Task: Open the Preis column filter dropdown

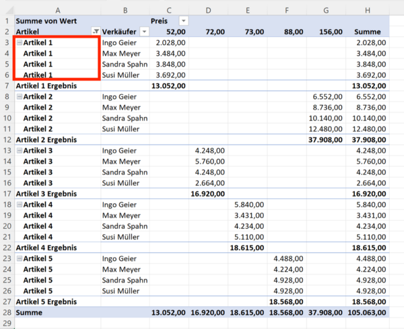Action: [183, 21]
